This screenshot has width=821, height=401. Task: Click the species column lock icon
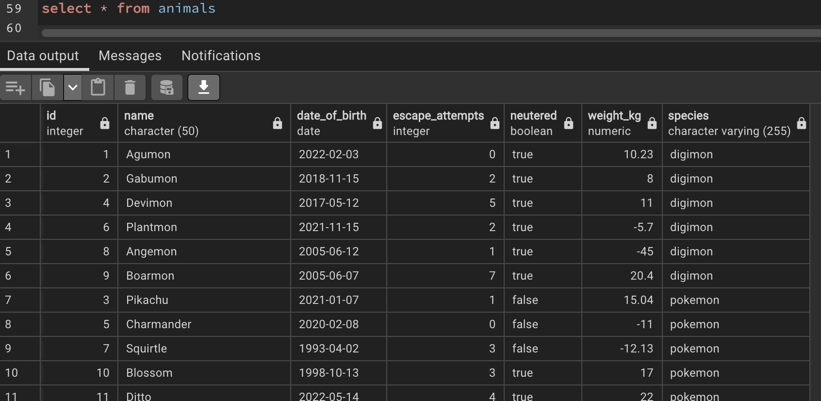point(802,123)
